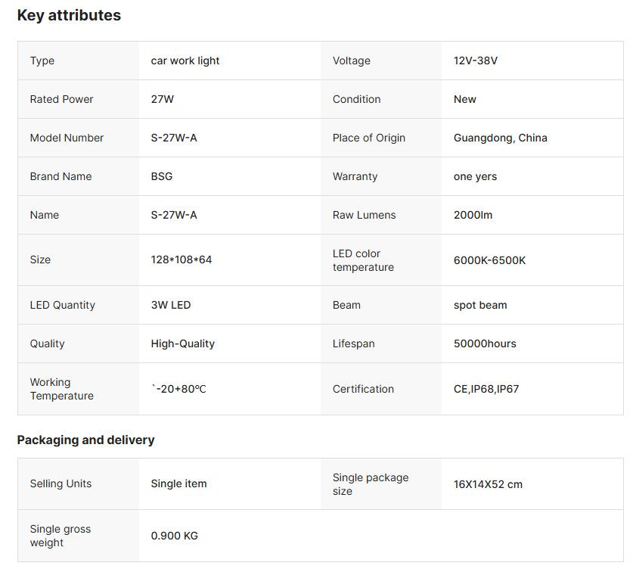This screenshot has height=572, width=633.
Task: Click the CE,IP68,IP67 certification value
Action: (486, 389)
